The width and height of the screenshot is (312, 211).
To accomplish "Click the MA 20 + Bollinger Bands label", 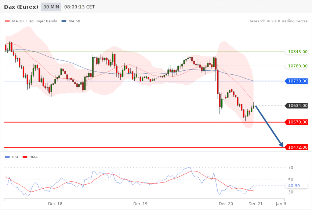I will tap(35, 21).
